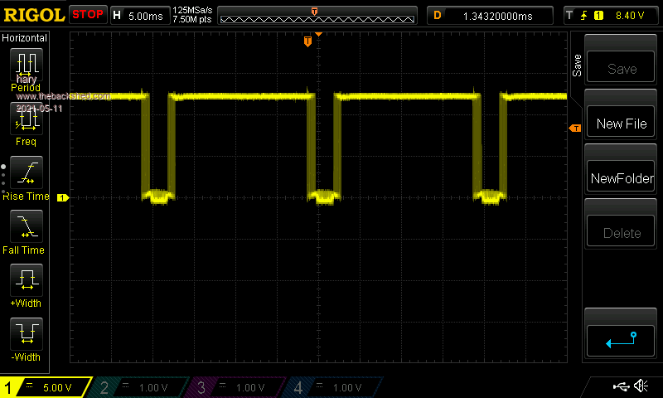Select the Freq measurement icon
This screenshot has height=398, width=663.
[x=25, y=121]
